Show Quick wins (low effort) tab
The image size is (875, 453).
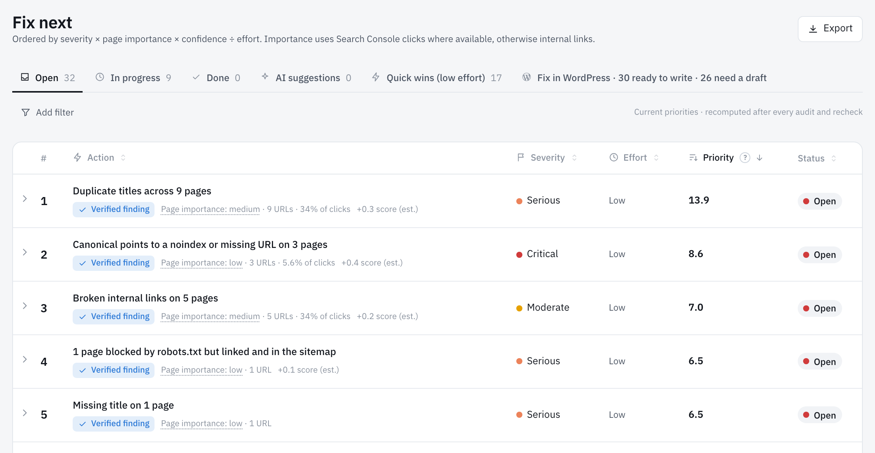tap(437, 78)
